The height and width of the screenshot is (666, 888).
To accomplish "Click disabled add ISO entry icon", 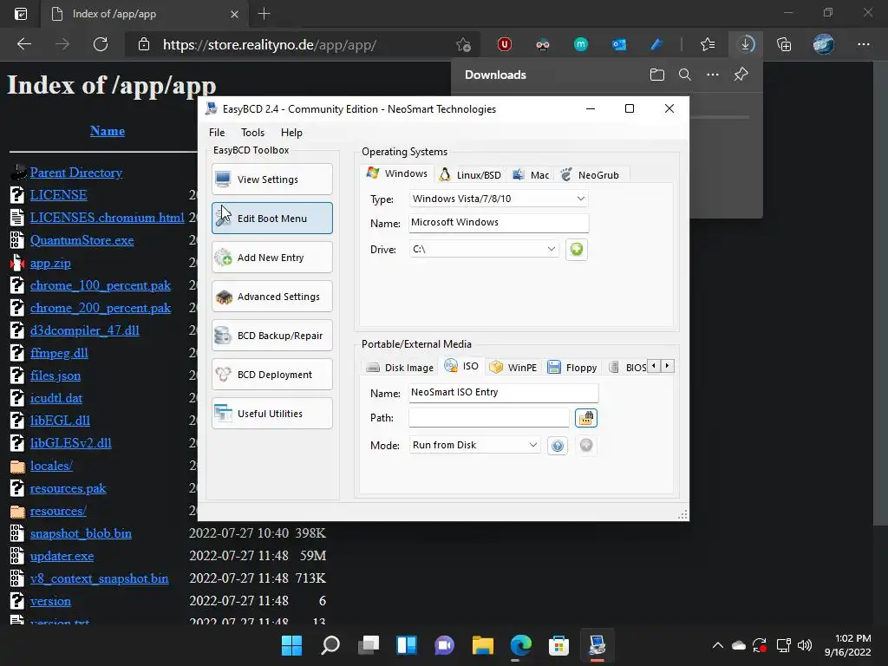I will [x=586, y=445].
